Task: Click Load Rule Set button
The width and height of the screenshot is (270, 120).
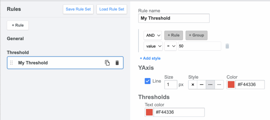Action: (x=112, y=9)
